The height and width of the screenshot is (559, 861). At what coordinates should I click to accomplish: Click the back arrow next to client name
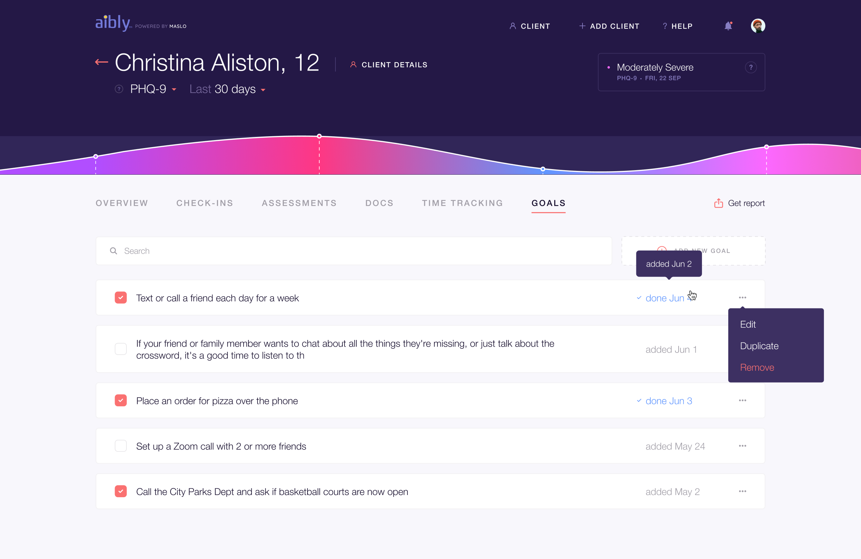[x=102, y=62]
